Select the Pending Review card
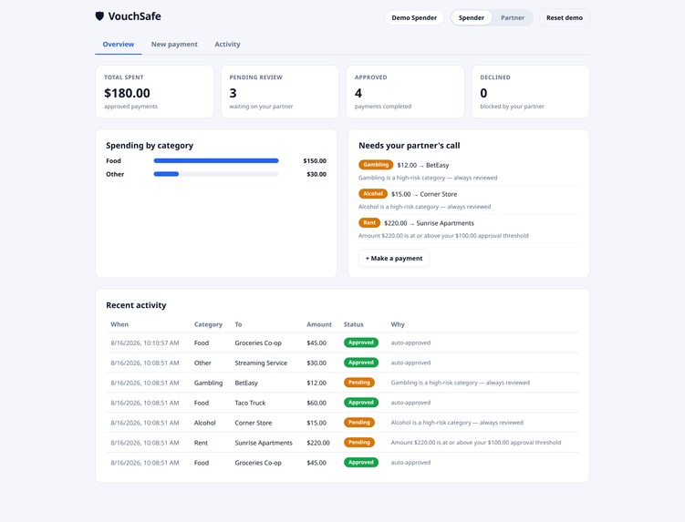The image size is (685, 522). click(280, 92)
